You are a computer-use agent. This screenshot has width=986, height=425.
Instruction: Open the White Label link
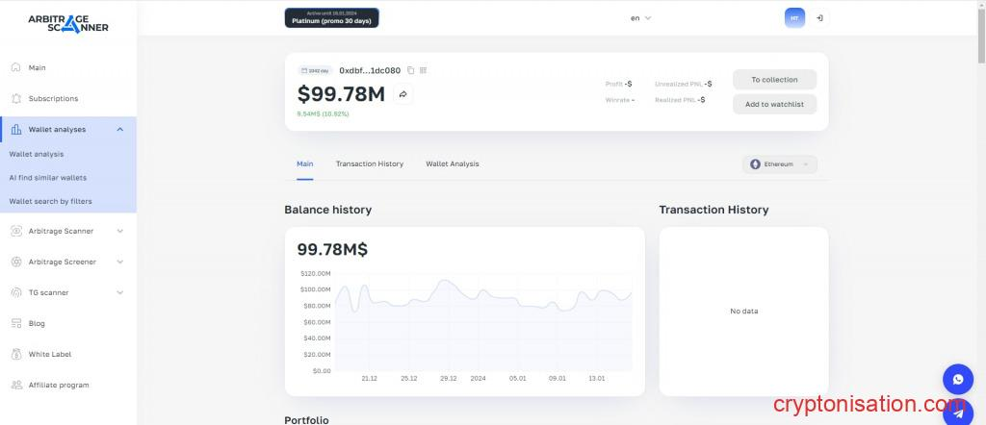click(50, 354)
